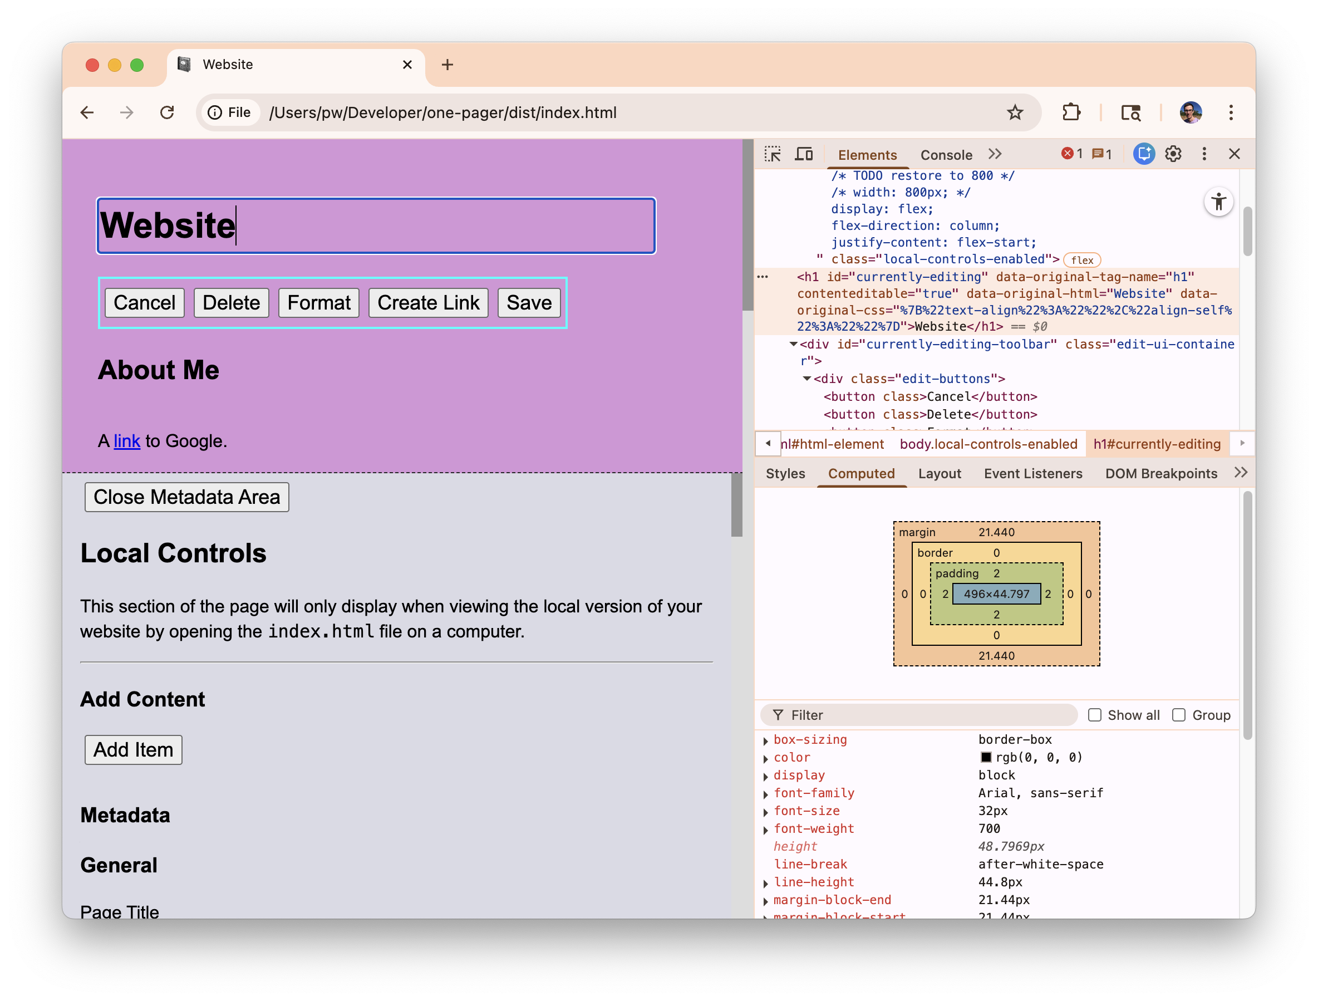
Task: Open the three-dot DevTools customize menu
Action: click(x=1203, y=154)
